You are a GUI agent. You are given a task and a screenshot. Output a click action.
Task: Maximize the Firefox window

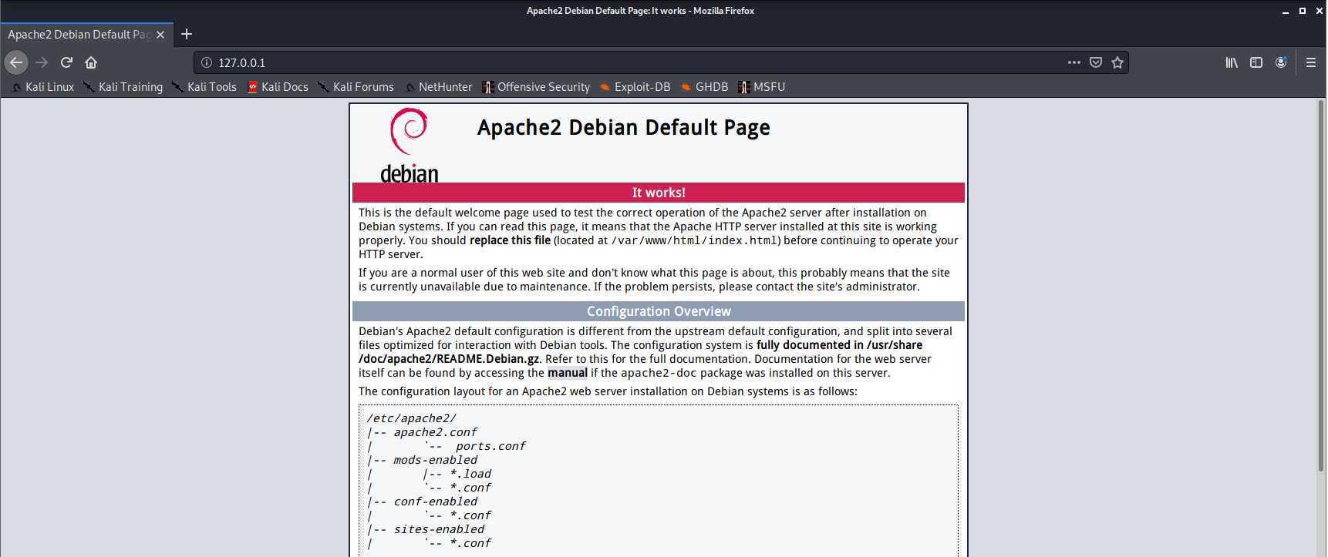point(1303,11)
